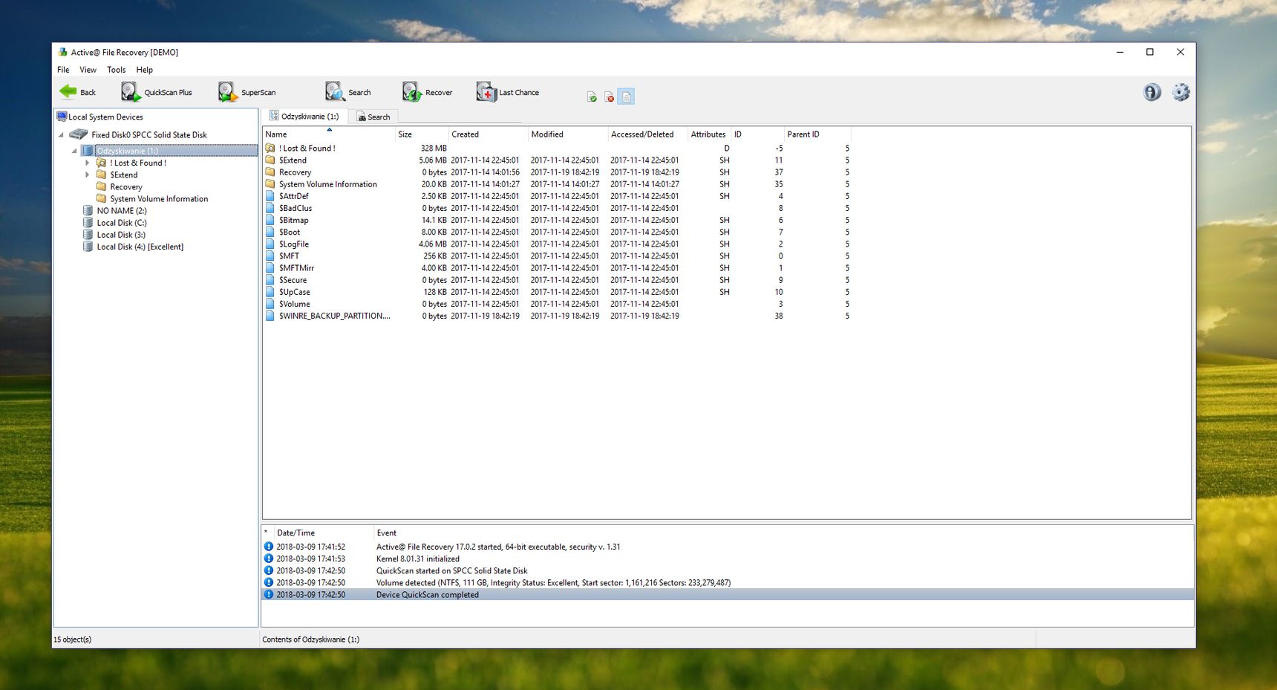
Task: Click the Local System Devices computer icon
Action: [62, 117]
